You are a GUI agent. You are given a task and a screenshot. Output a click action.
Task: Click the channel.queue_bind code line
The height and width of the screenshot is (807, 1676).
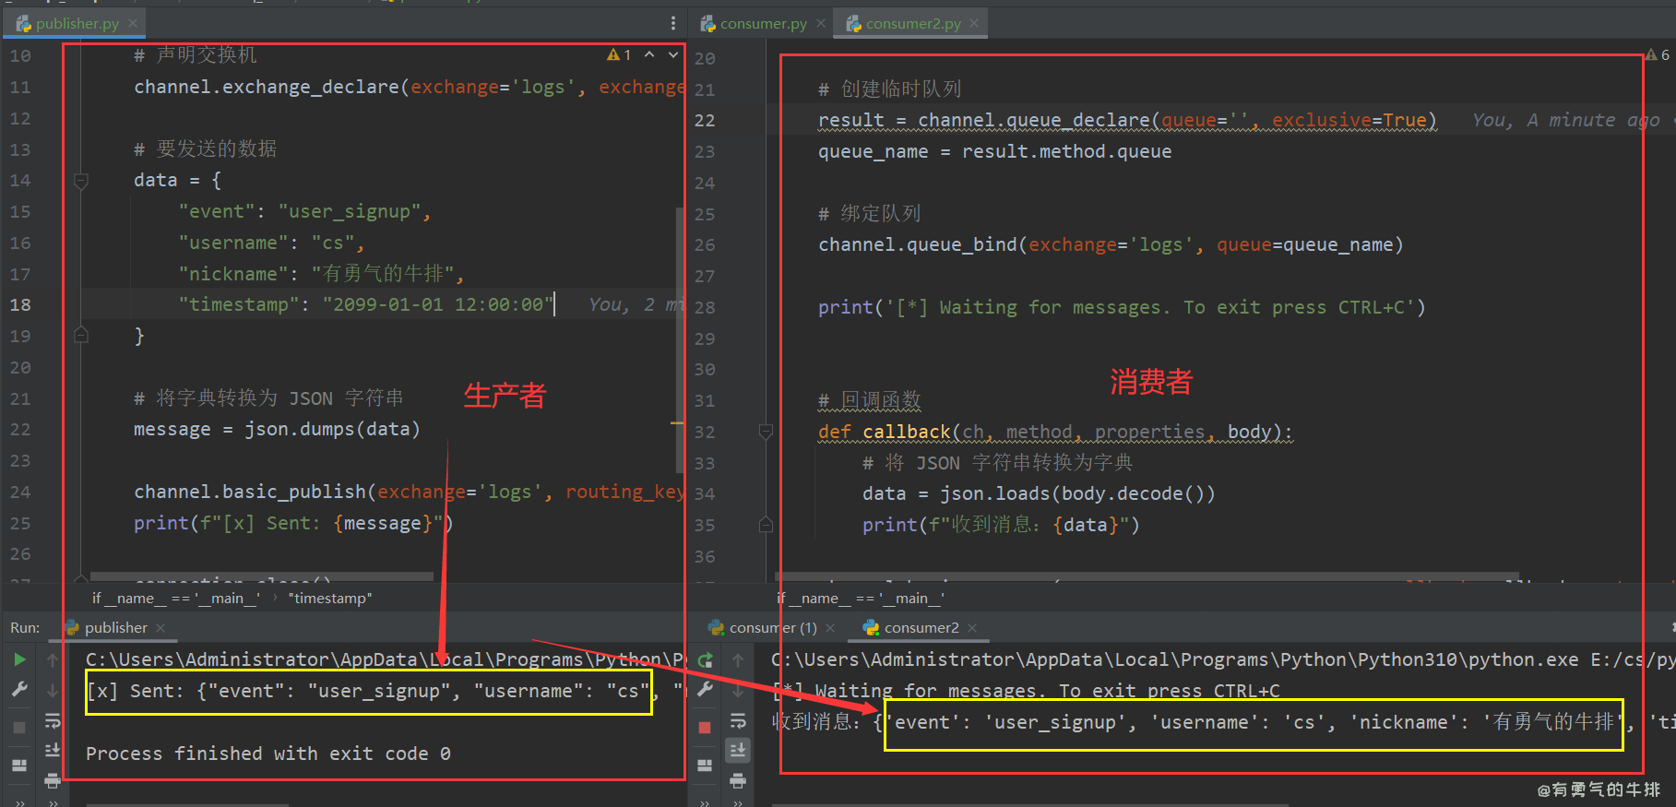(x=1111, y=244)
